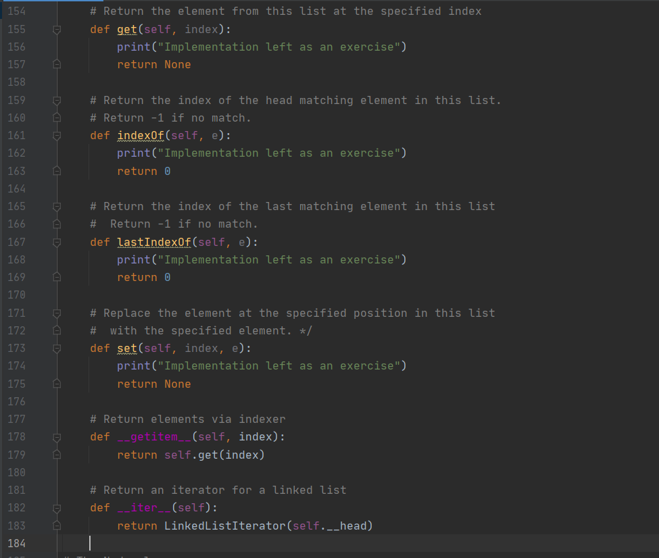Viewport: 659px width, 558px height.
Task: Click the fold-end marker beside line 179
Action: (57, 455)
